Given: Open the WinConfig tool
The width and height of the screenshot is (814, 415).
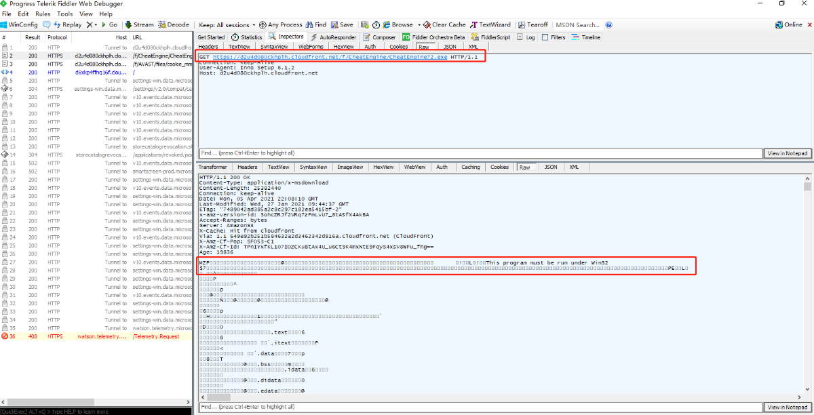Looking at the screenshot, I should tap(20, 24).
